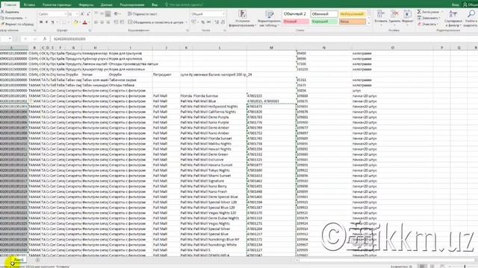Open the Общий number format dropdown
This screenshot has width=478, height=268.
tap(224, 14)
